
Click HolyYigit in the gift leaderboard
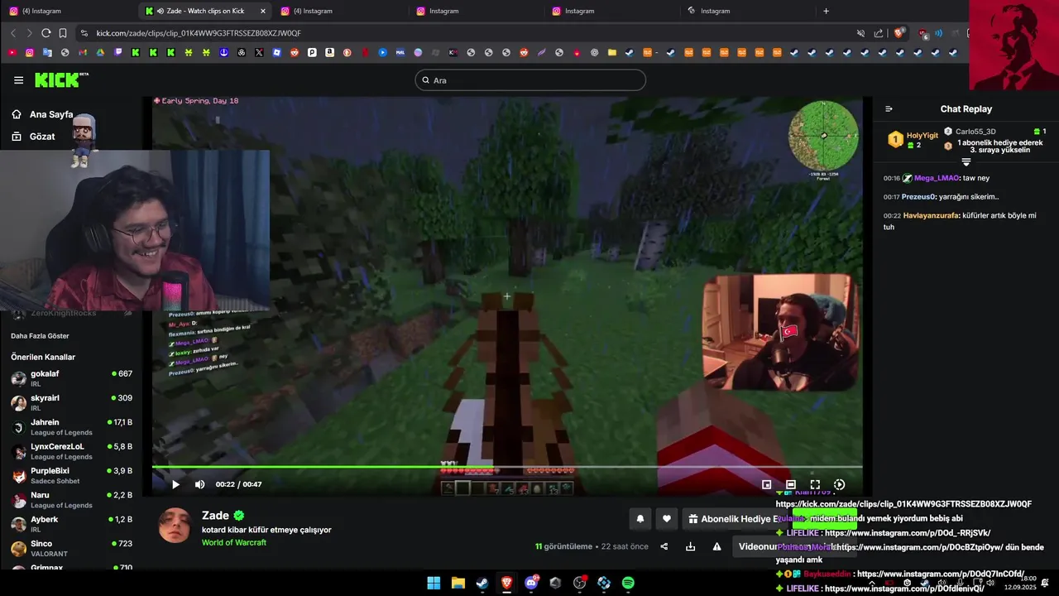pos(922,135)
